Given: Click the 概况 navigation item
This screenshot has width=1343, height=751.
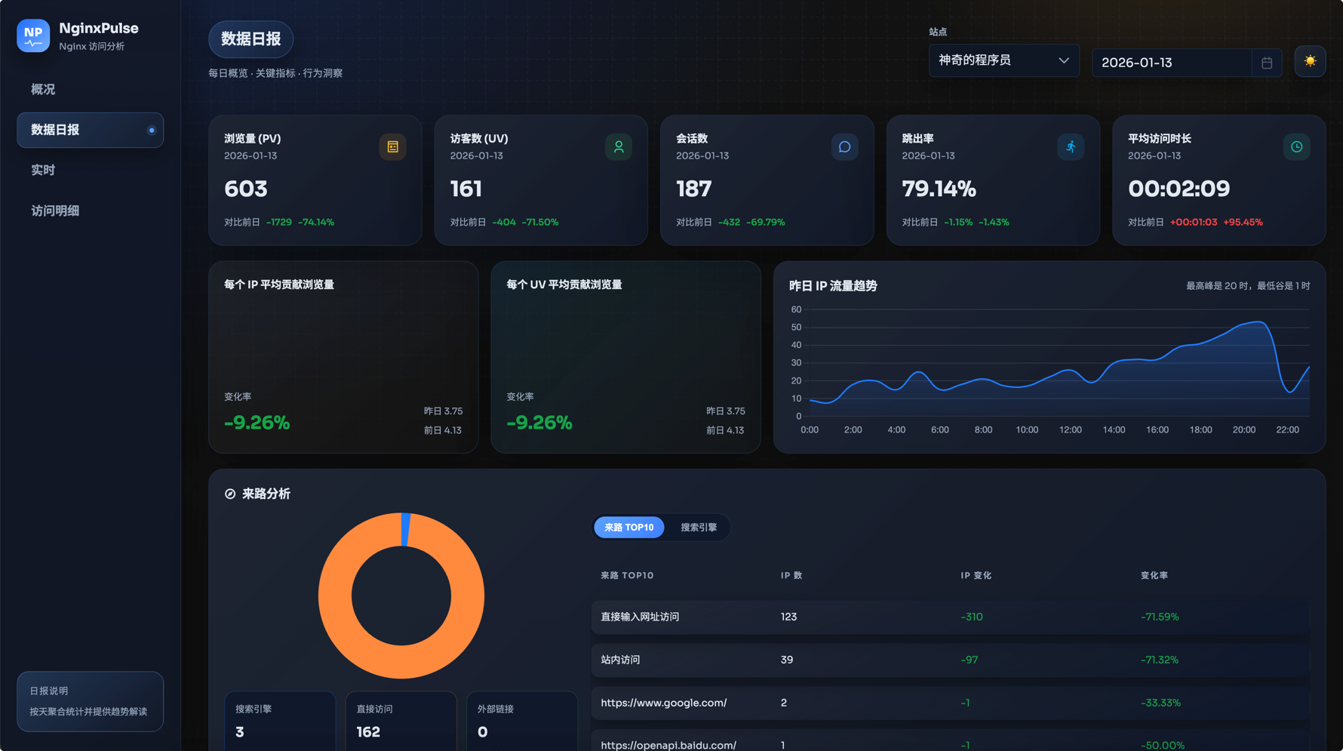Looking at the screenshot, I should (43, 89).
